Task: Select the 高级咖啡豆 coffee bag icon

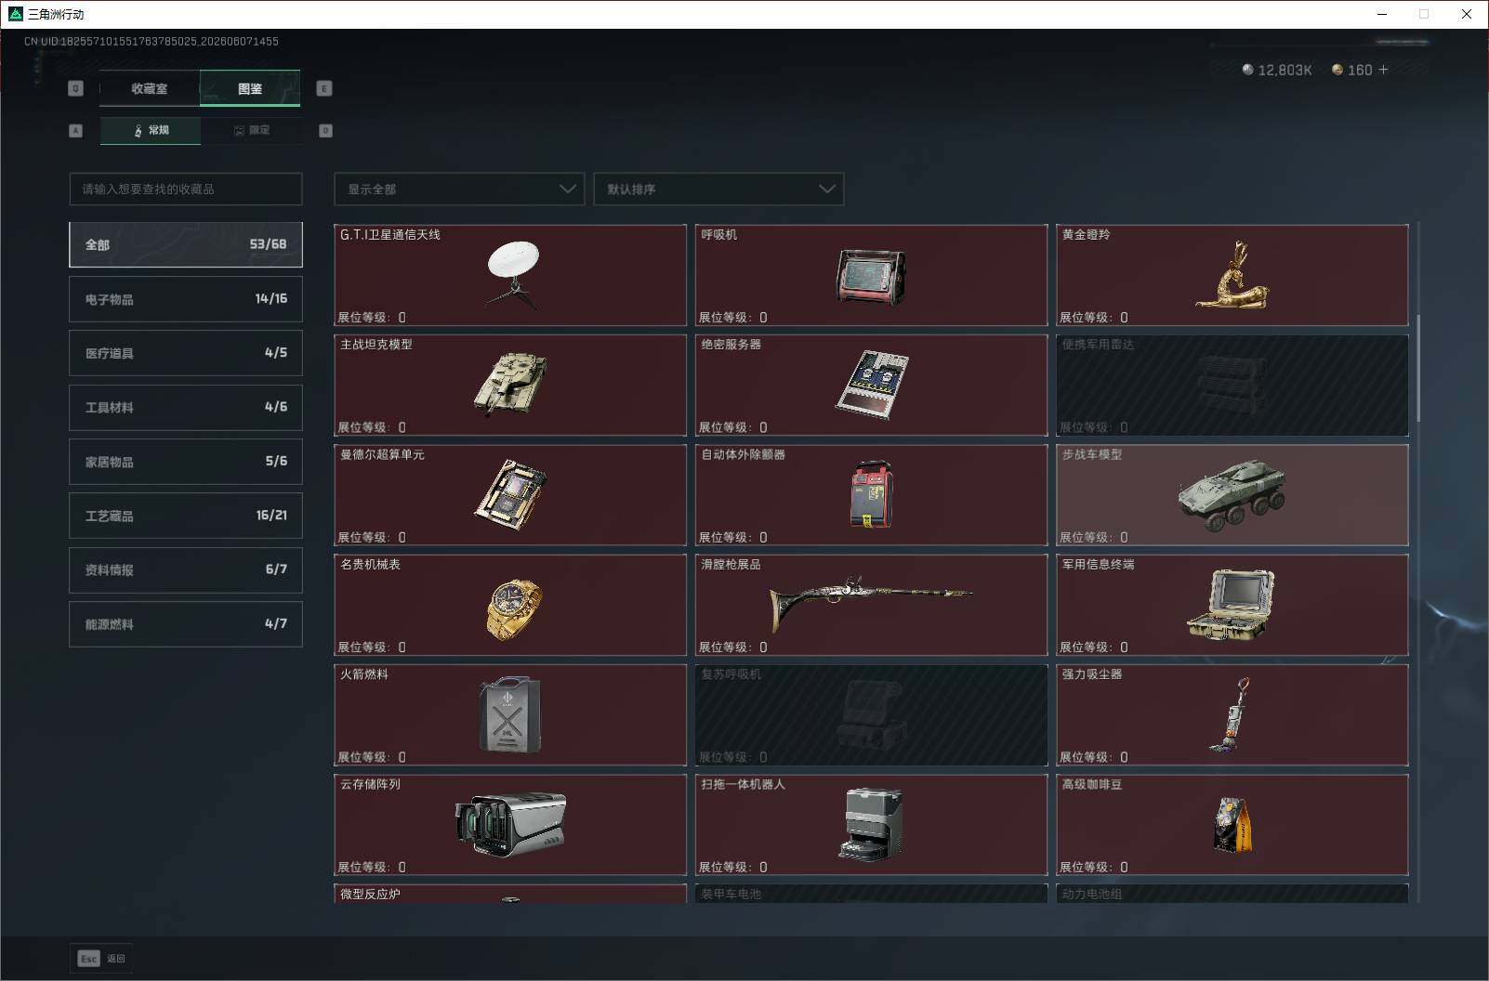Action: [x=1232, y=824]
